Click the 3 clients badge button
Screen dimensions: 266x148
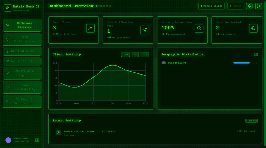tap(235, 6)
